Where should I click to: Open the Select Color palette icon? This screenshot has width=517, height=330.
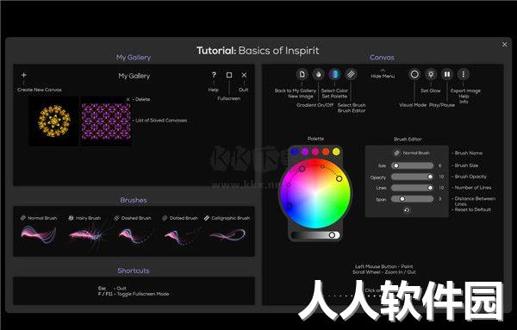coord(334,74)
